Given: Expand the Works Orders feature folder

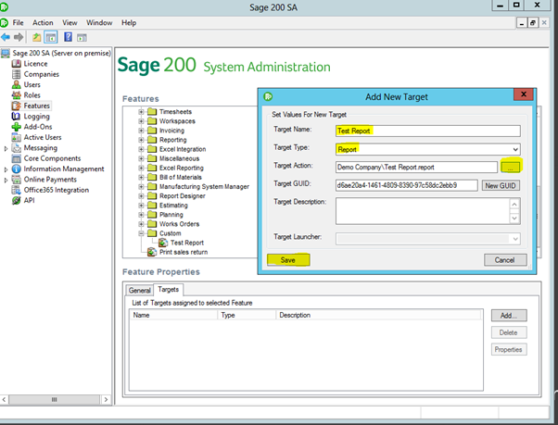Looking at the screenshot, I should 141,224.
